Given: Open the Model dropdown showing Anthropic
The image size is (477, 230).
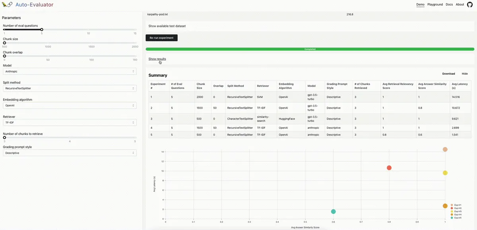Looking at the screenshot, I should [70, 71].
